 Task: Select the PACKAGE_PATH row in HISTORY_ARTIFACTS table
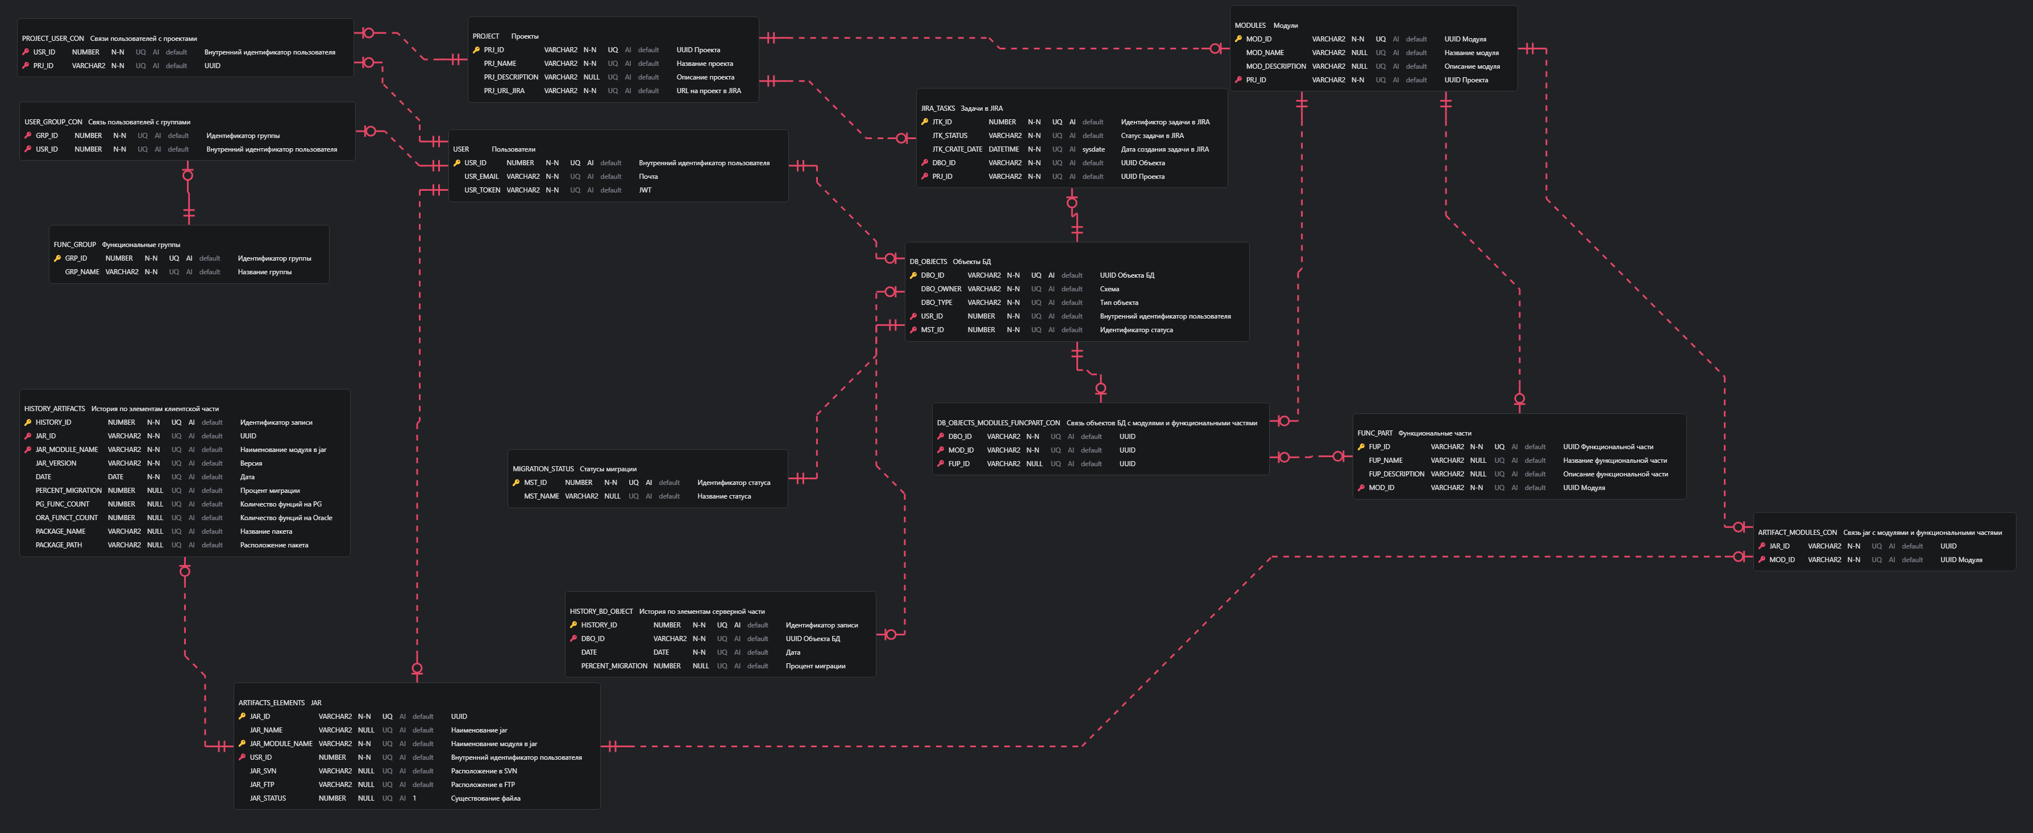pos(59,545)
